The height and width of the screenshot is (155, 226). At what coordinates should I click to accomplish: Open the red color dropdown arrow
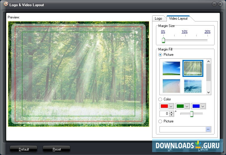pos(171,106)
